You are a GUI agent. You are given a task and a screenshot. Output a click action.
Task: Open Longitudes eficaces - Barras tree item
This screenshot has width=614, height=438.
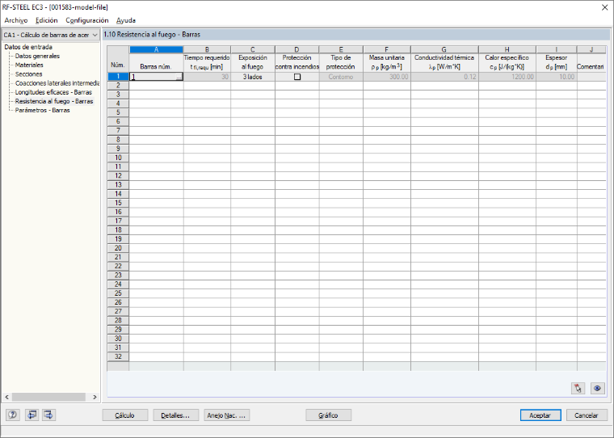tap(53, 92)
